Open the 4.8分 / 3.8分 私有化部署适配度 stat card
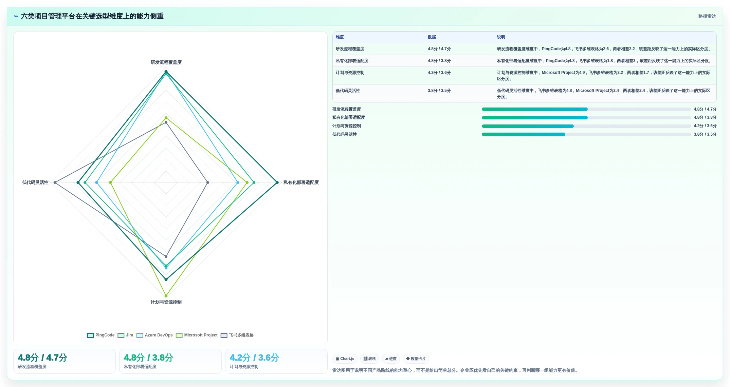730x387 pixels. point(170,361)
